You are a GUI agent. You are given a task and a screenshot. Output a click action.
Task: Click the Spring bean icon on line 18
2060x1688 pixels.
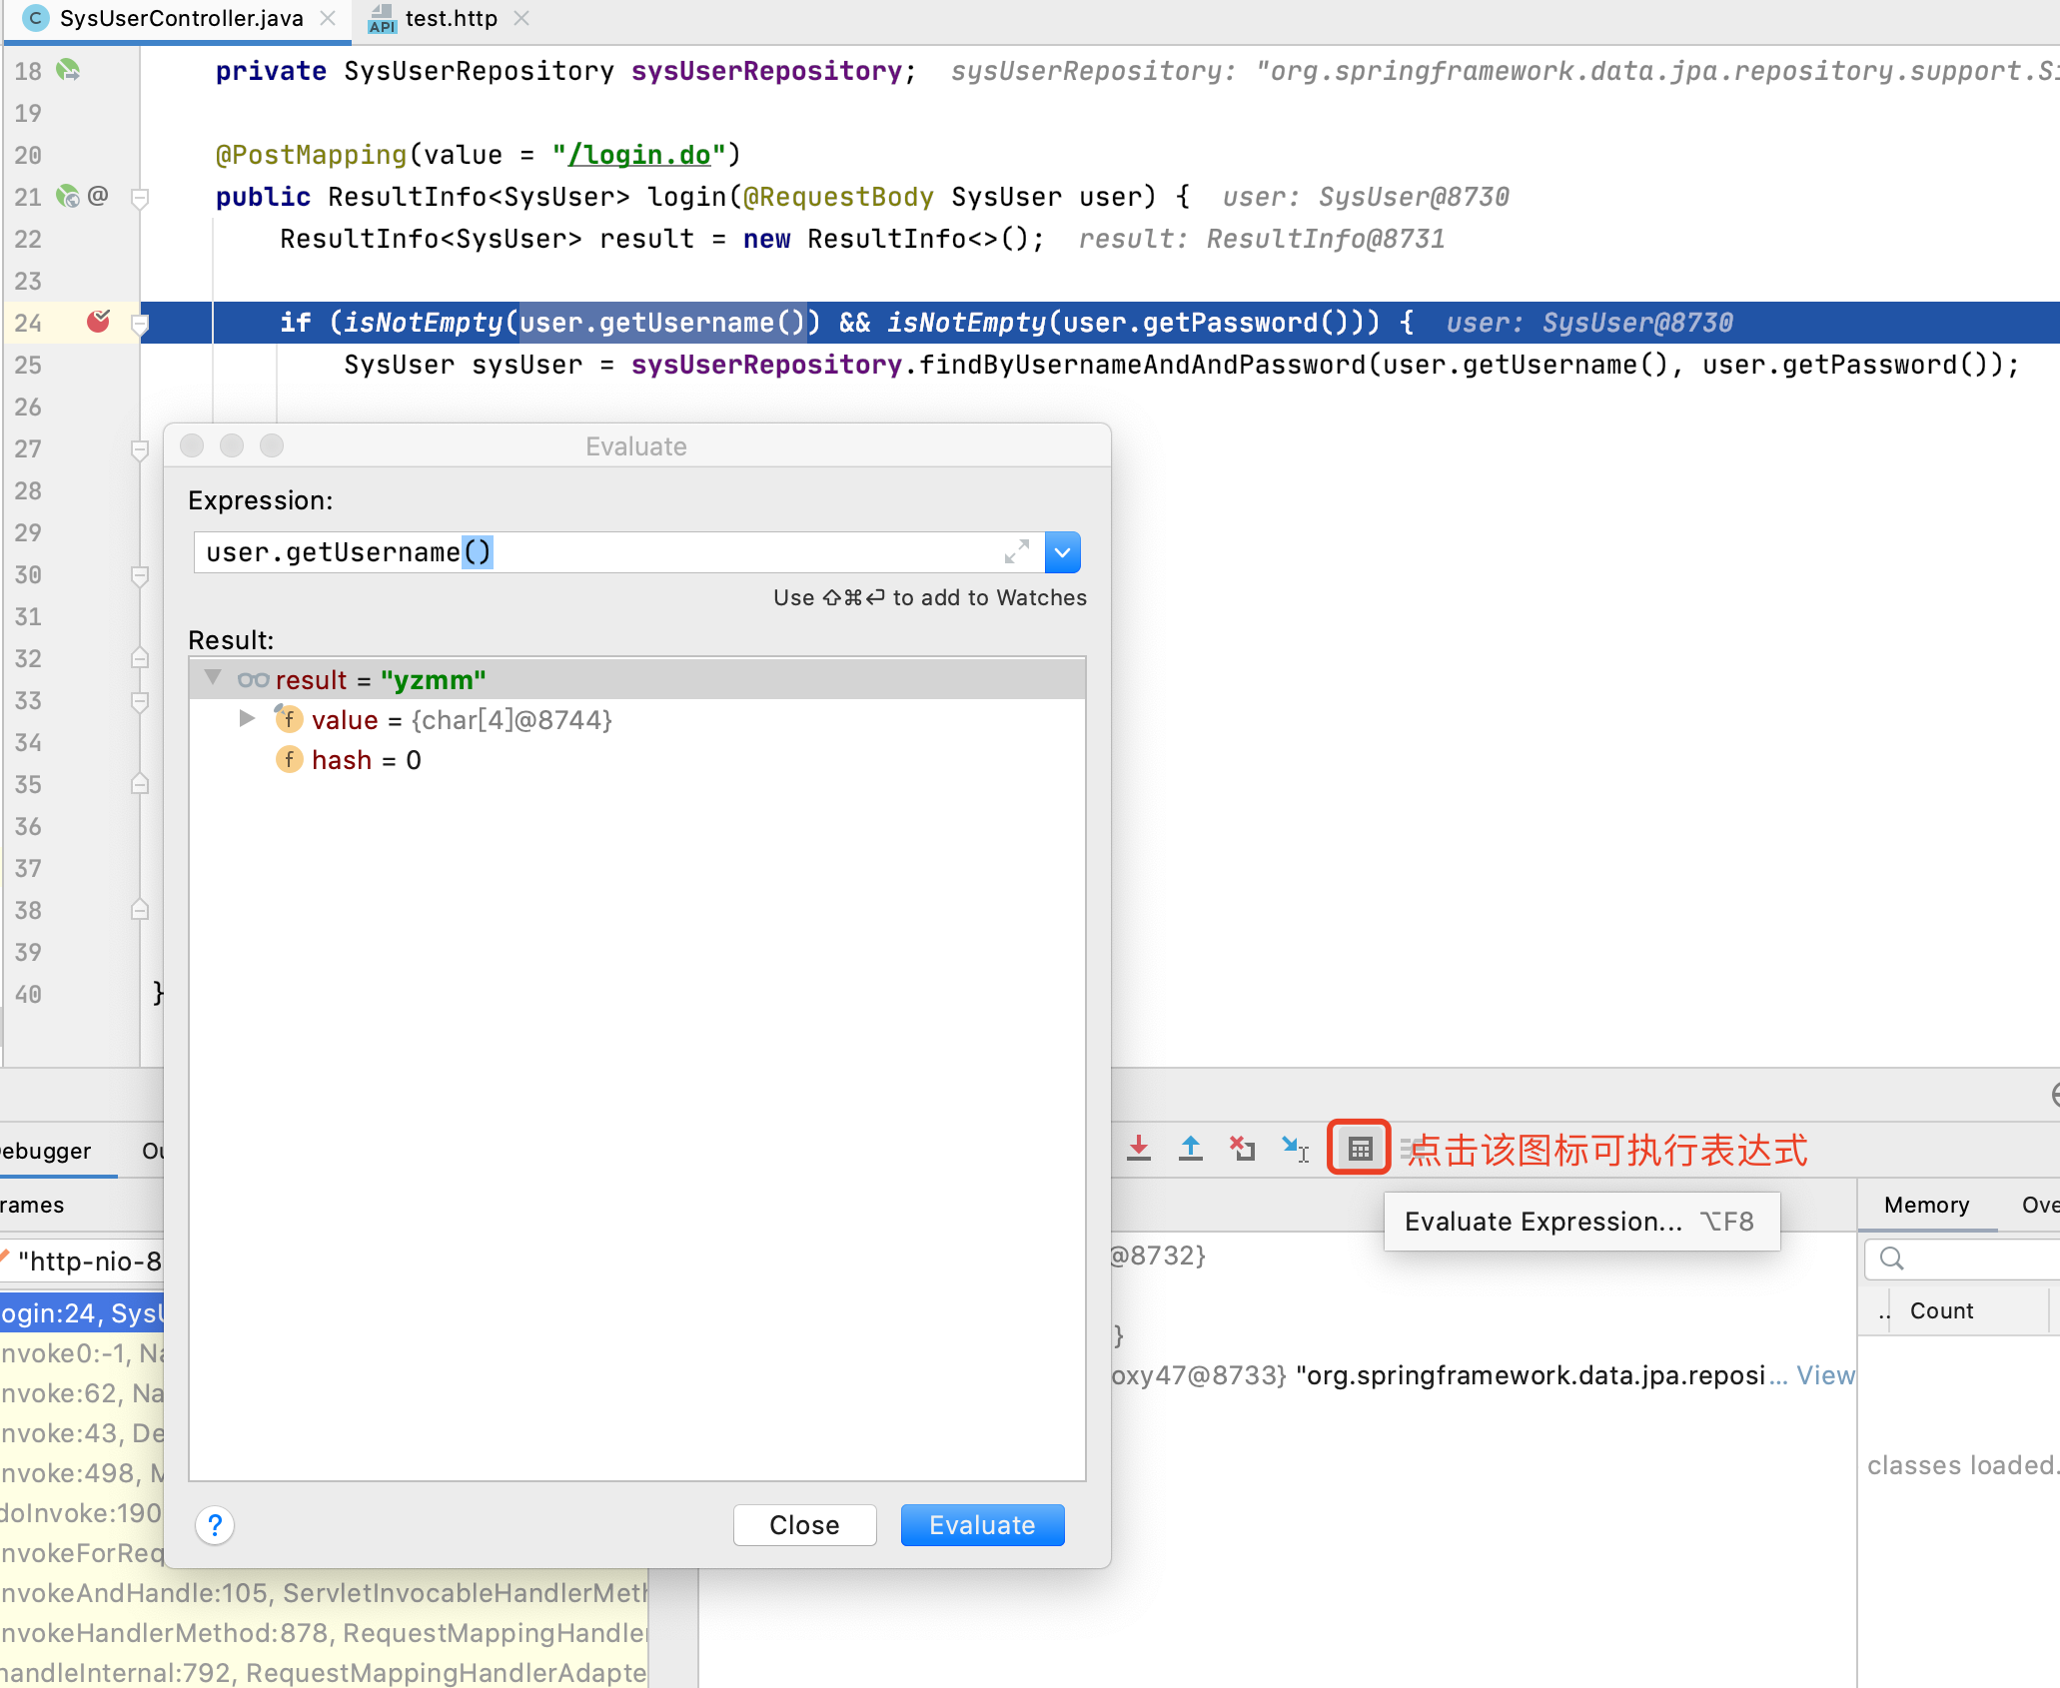pyautogui.click(x=68, y=71)
